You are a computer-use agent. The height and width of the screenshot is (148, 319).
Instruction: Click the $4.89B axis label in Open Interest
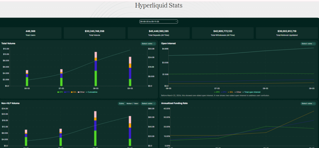[x=165, y=49]
